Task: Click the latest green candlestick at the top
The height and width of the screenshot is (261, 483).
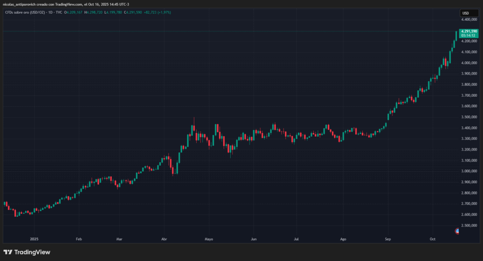Action: (456, 35)
